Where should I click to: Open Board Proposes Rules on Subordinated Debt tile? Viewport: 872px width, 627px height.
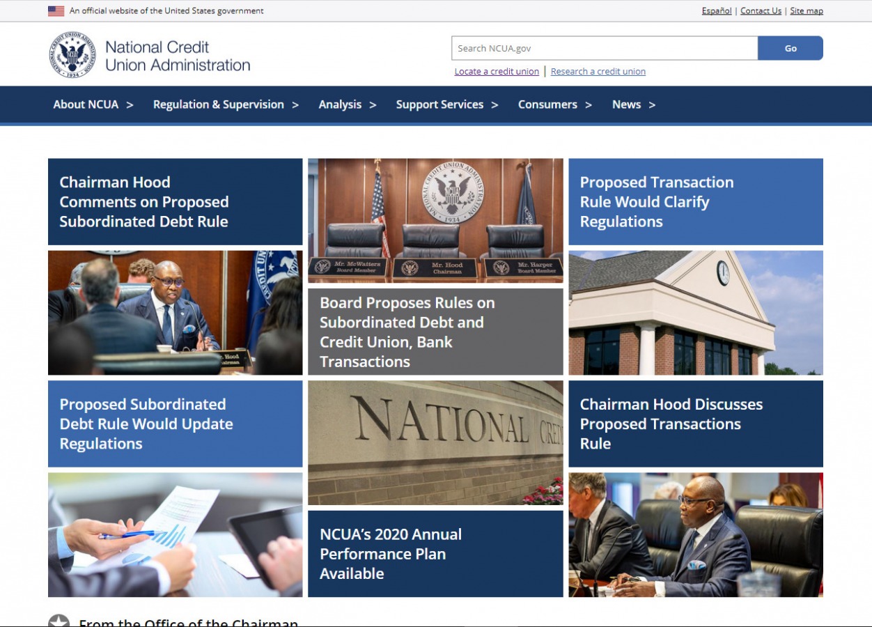(x=435, y=332)
